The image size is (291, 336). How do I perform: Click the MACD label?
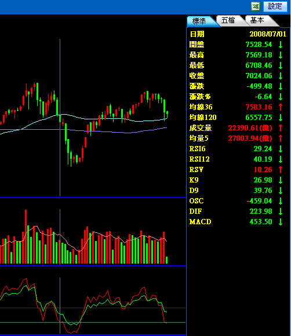point(201,221)
